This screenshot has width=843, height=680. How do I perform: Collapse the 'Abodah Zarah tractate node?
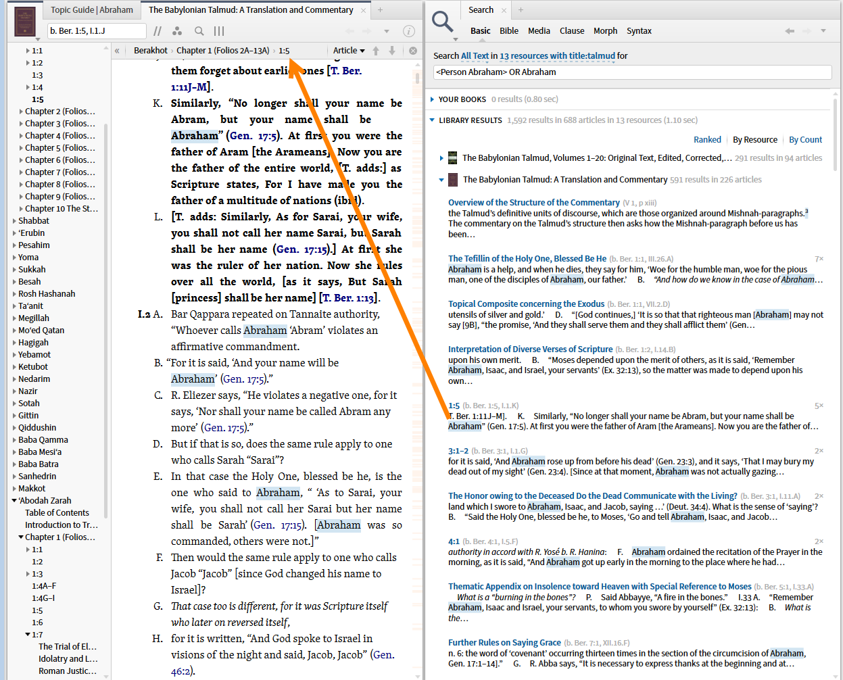tap(15, 501)
